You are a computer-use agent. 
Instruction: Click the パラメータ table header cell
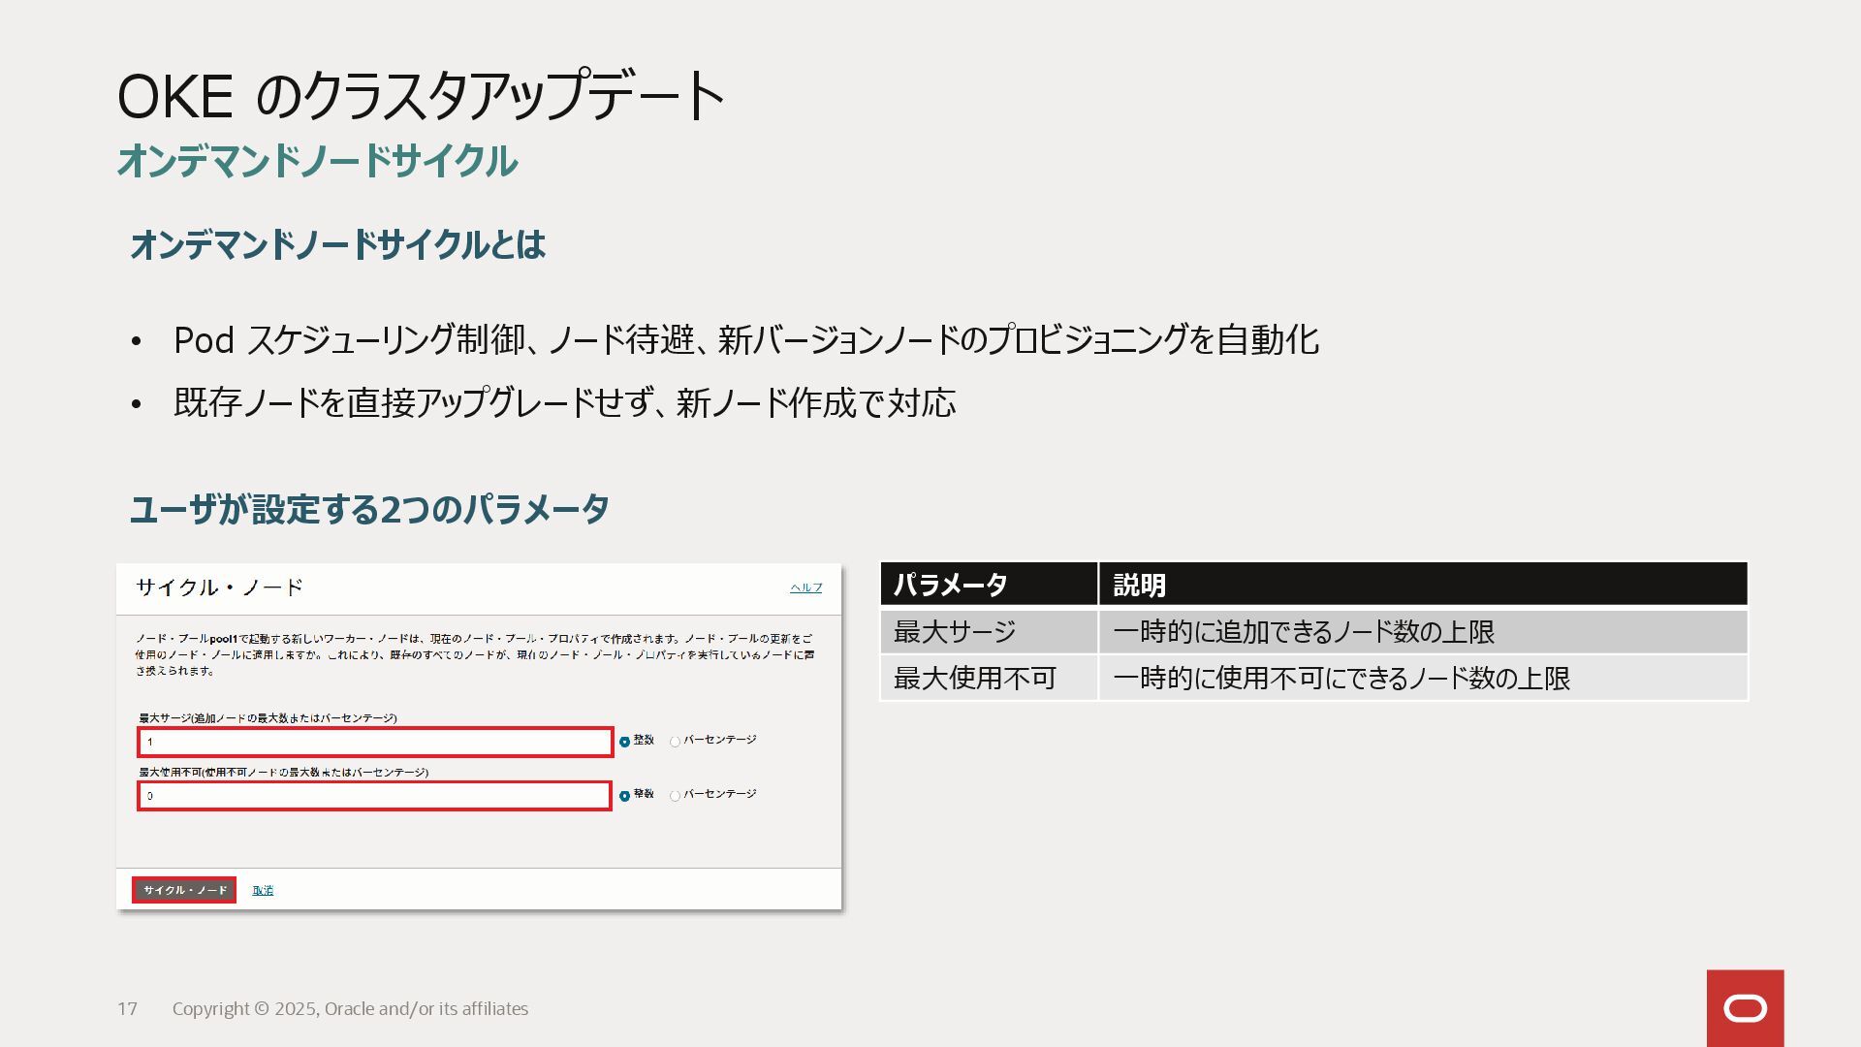click(x=988, y=585)
